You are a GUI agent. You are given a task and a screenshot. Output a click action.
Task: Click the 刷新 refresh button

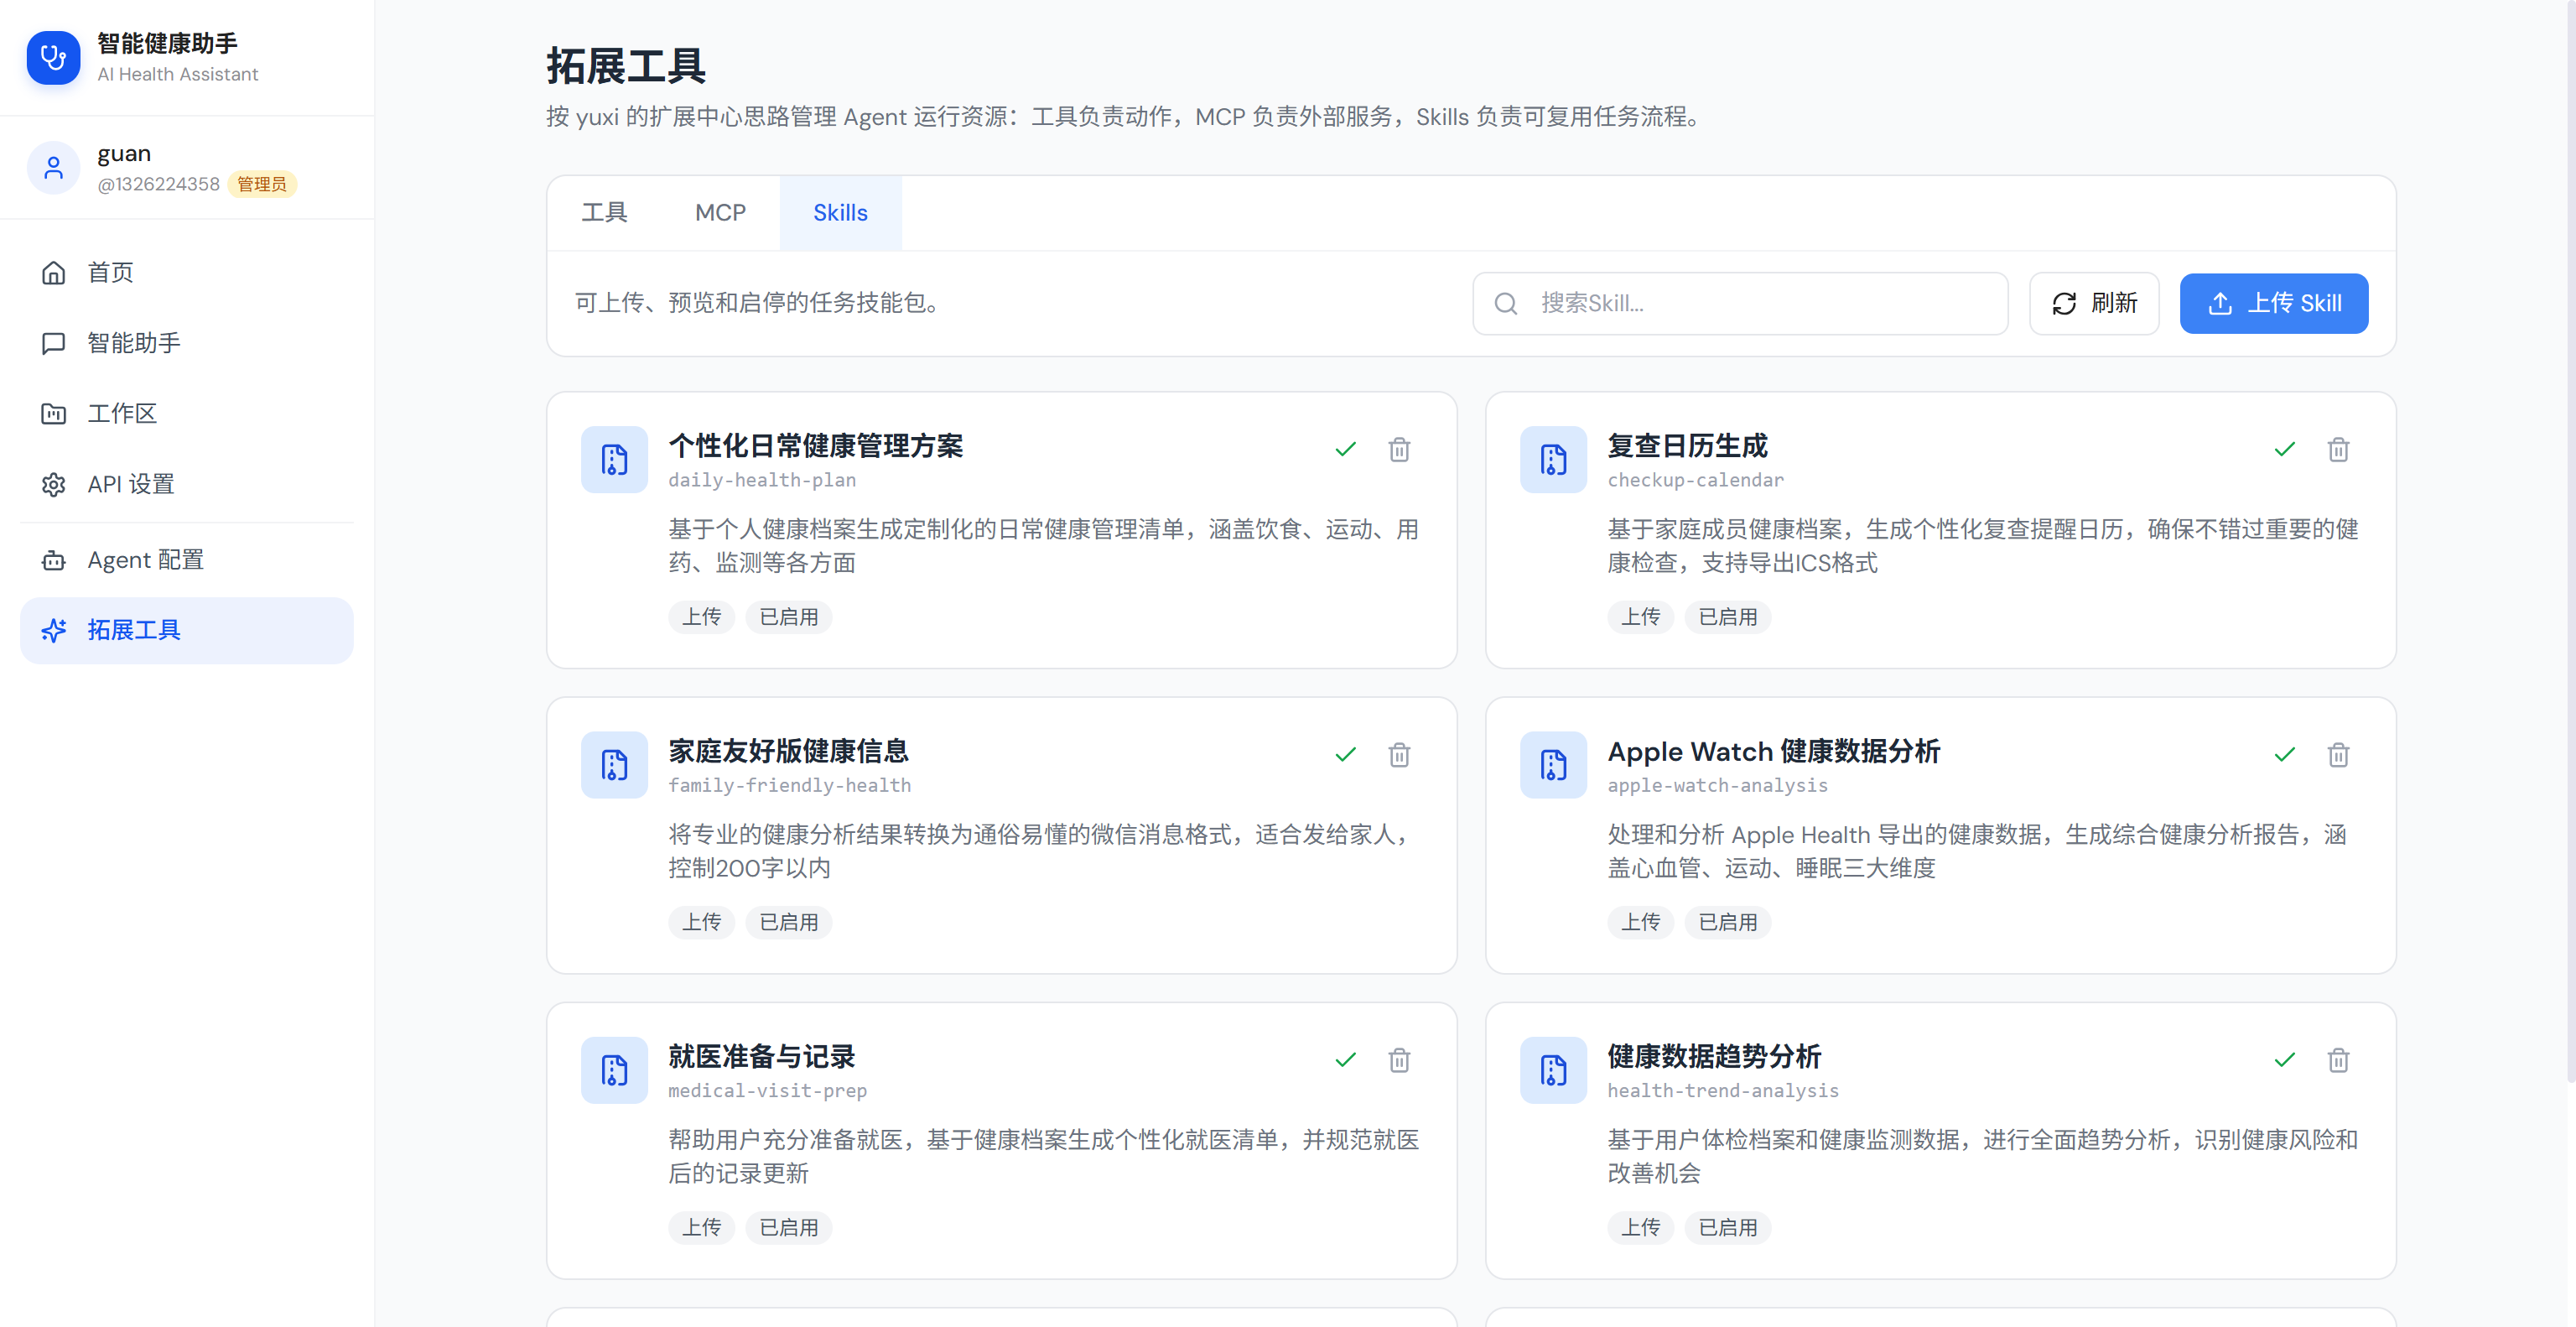click(2094, 303)
